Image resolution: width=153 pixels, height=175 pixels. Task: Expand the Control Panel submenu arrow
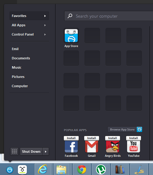45,35
